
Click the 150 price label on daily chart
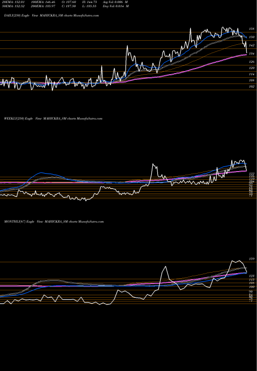click(252, 37)
